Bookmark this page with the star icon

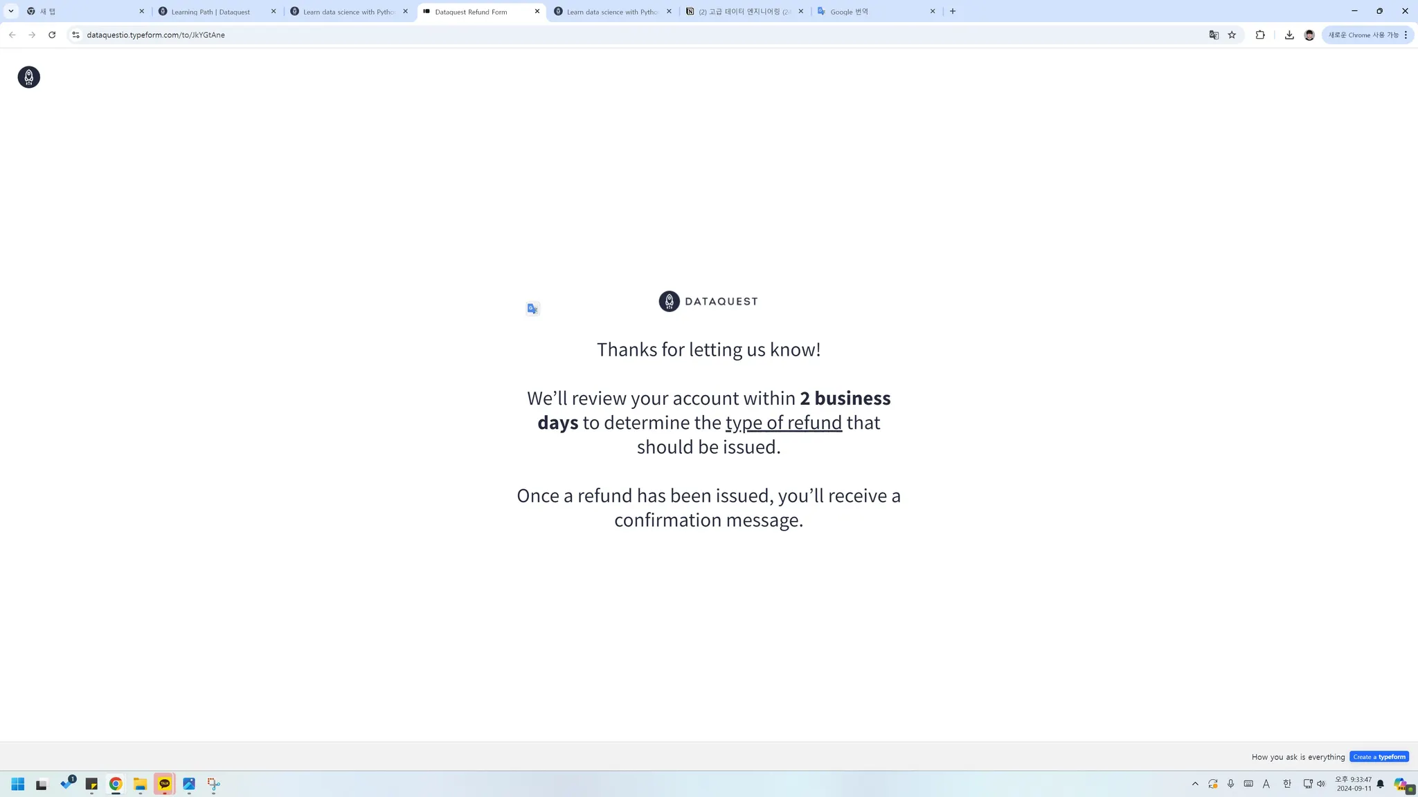(x=1232, y=35)
